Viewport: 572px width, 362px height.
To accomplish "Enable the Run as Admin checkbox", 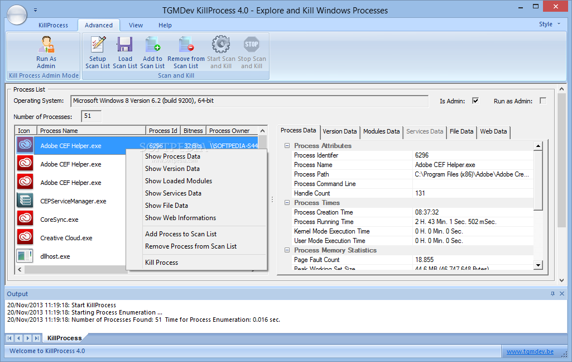I will 543,101.
